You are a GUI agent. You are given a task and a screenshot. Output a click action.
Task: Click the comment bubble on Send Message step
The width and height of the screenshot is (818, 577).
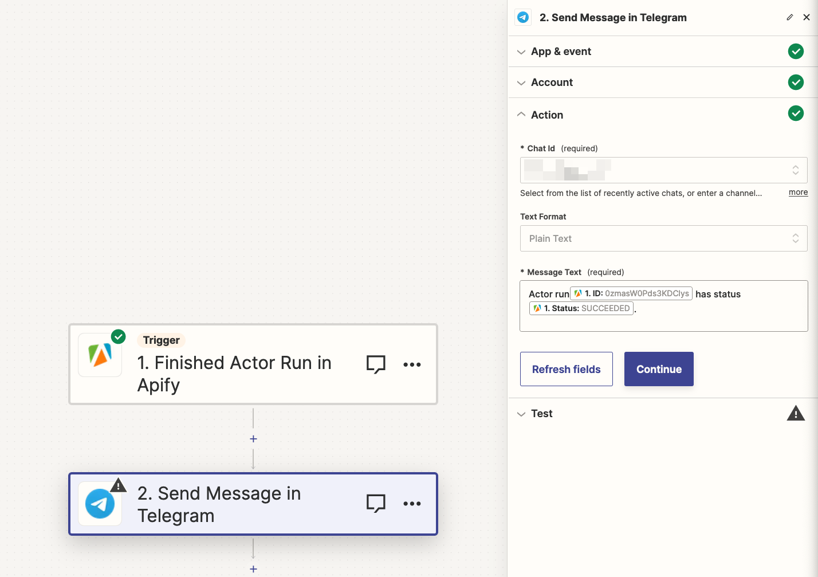coord(376,504)
